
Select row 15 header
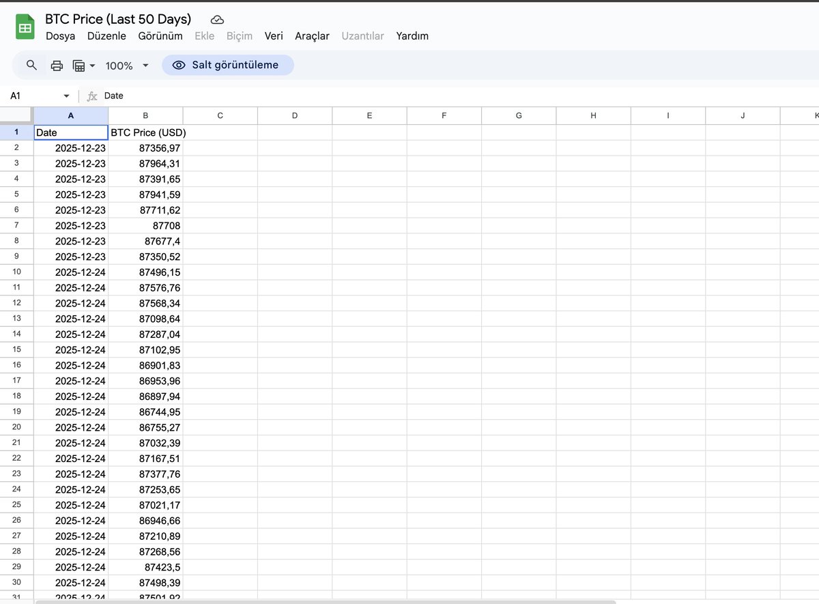[x=16, y=349]
